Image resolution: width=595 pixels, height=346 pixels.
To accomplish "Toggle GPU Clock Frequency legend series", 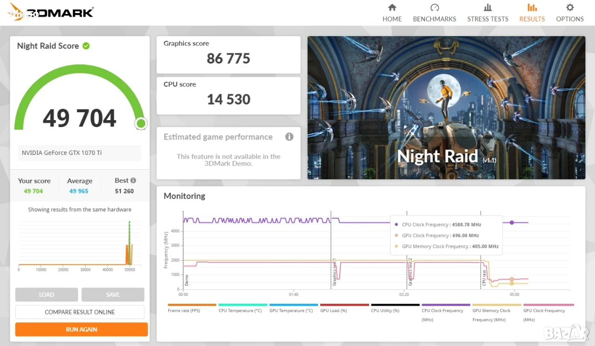I will point(549,313).
